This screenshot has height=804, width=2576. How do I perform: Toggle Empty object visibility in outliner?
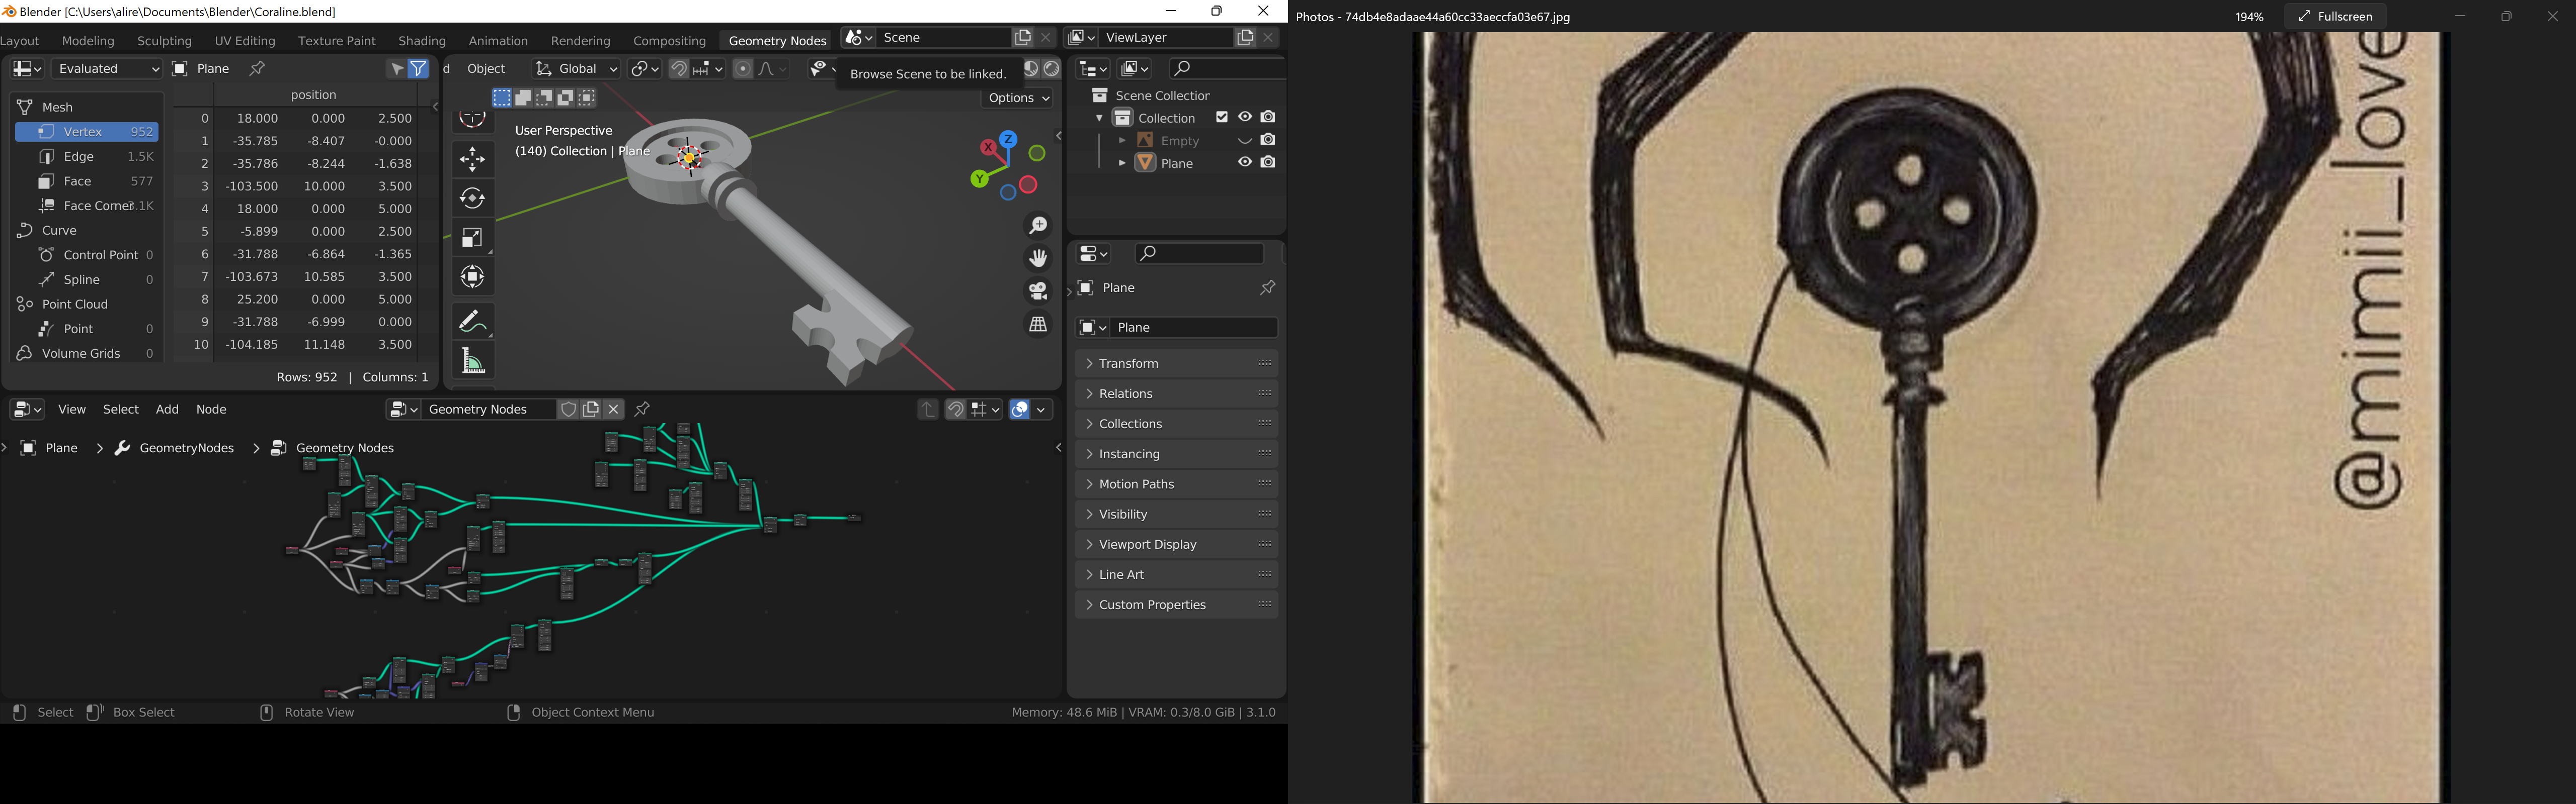(1245, 141)
